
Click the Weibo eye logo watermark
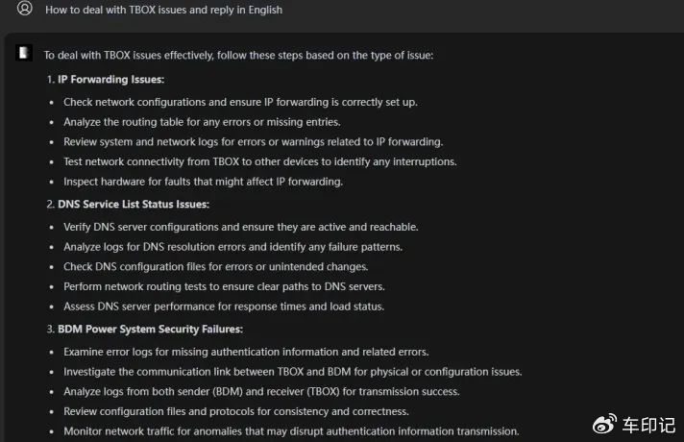[x=604, y=424]
